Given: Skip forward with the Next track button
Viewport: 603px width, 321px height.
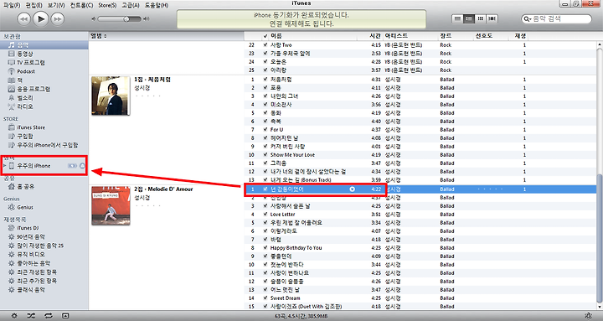Looking at the screenshot, I should (58, 19).
